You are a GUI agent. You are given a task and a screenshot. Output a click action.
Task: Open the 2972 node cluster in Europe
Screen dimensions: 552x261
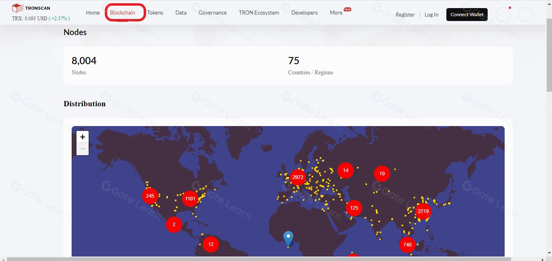tap(298, 177)
